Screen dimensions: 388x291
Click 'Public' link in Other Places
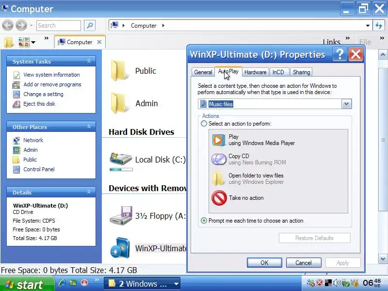pos(30,160)
